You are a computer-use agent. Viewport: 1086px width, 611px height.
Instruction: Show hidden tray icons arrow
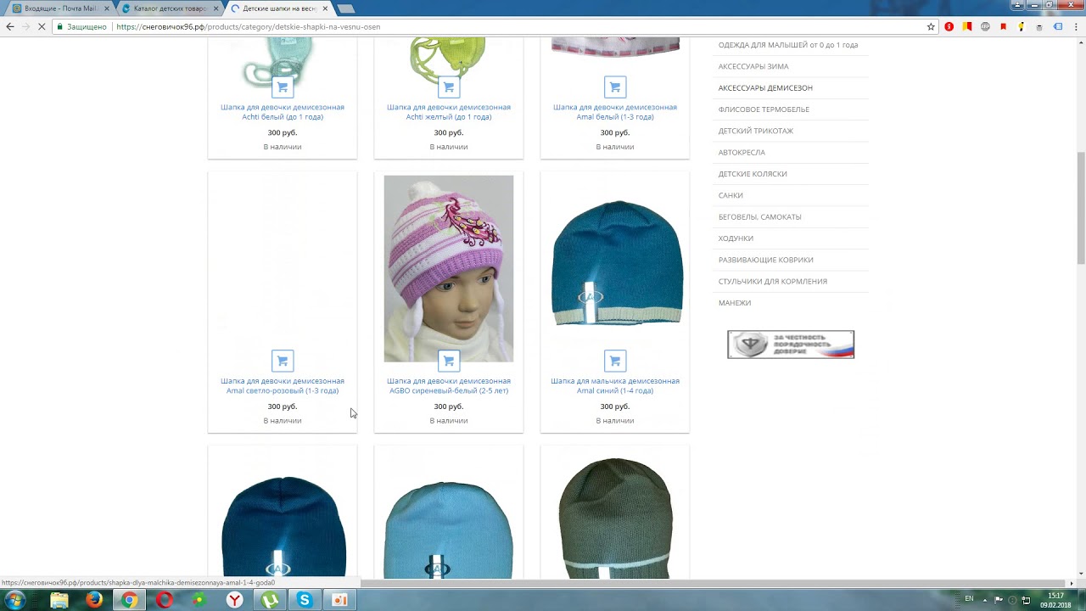coord(986,600)
